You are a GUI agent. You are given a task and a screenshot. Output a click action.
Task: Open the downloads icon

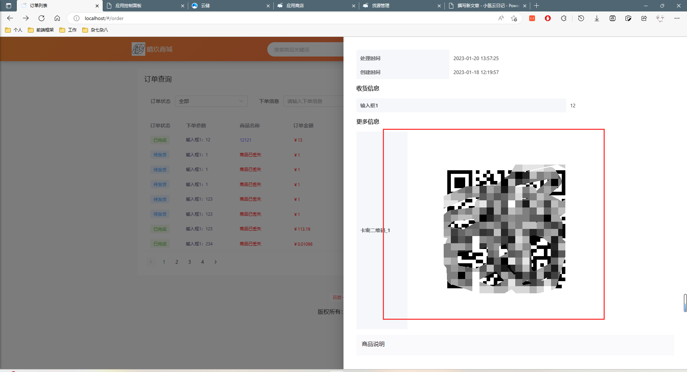(597, 18)
